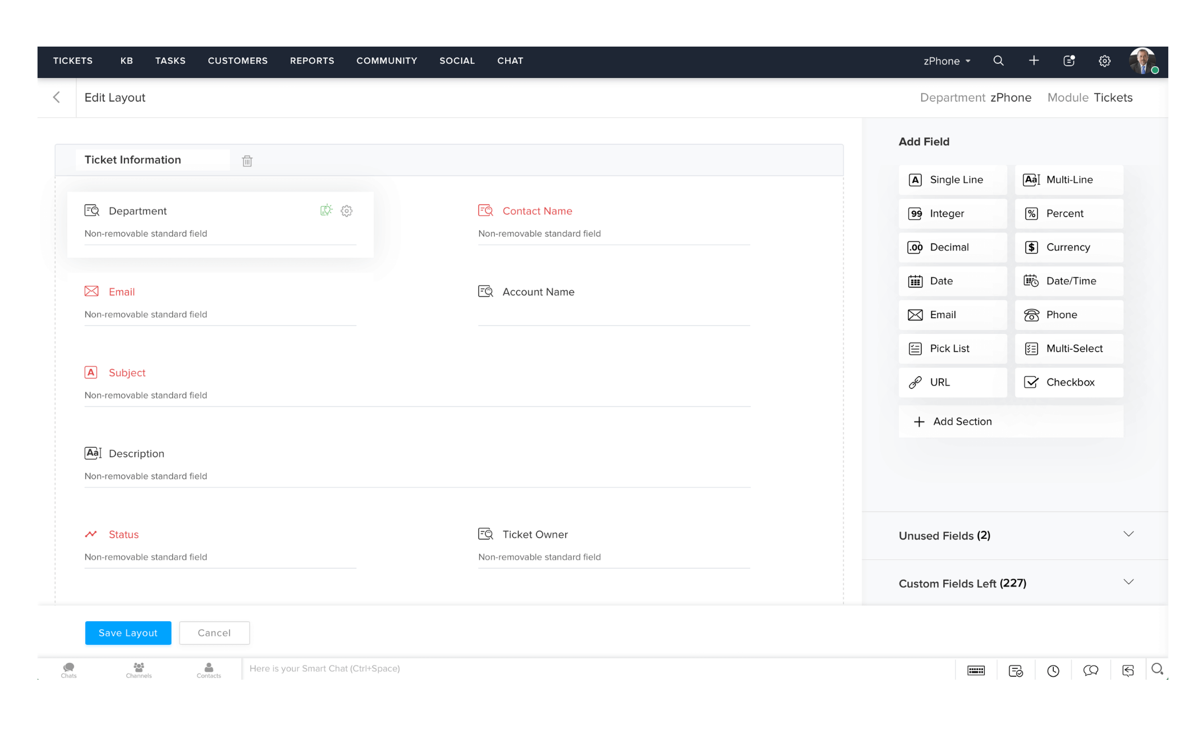Open the zPhone department dropdown

947,61
